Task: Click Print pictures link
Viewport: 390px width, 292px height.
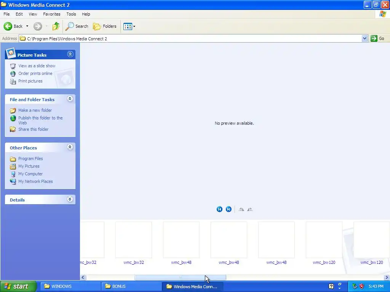Action: click(30, 81)
